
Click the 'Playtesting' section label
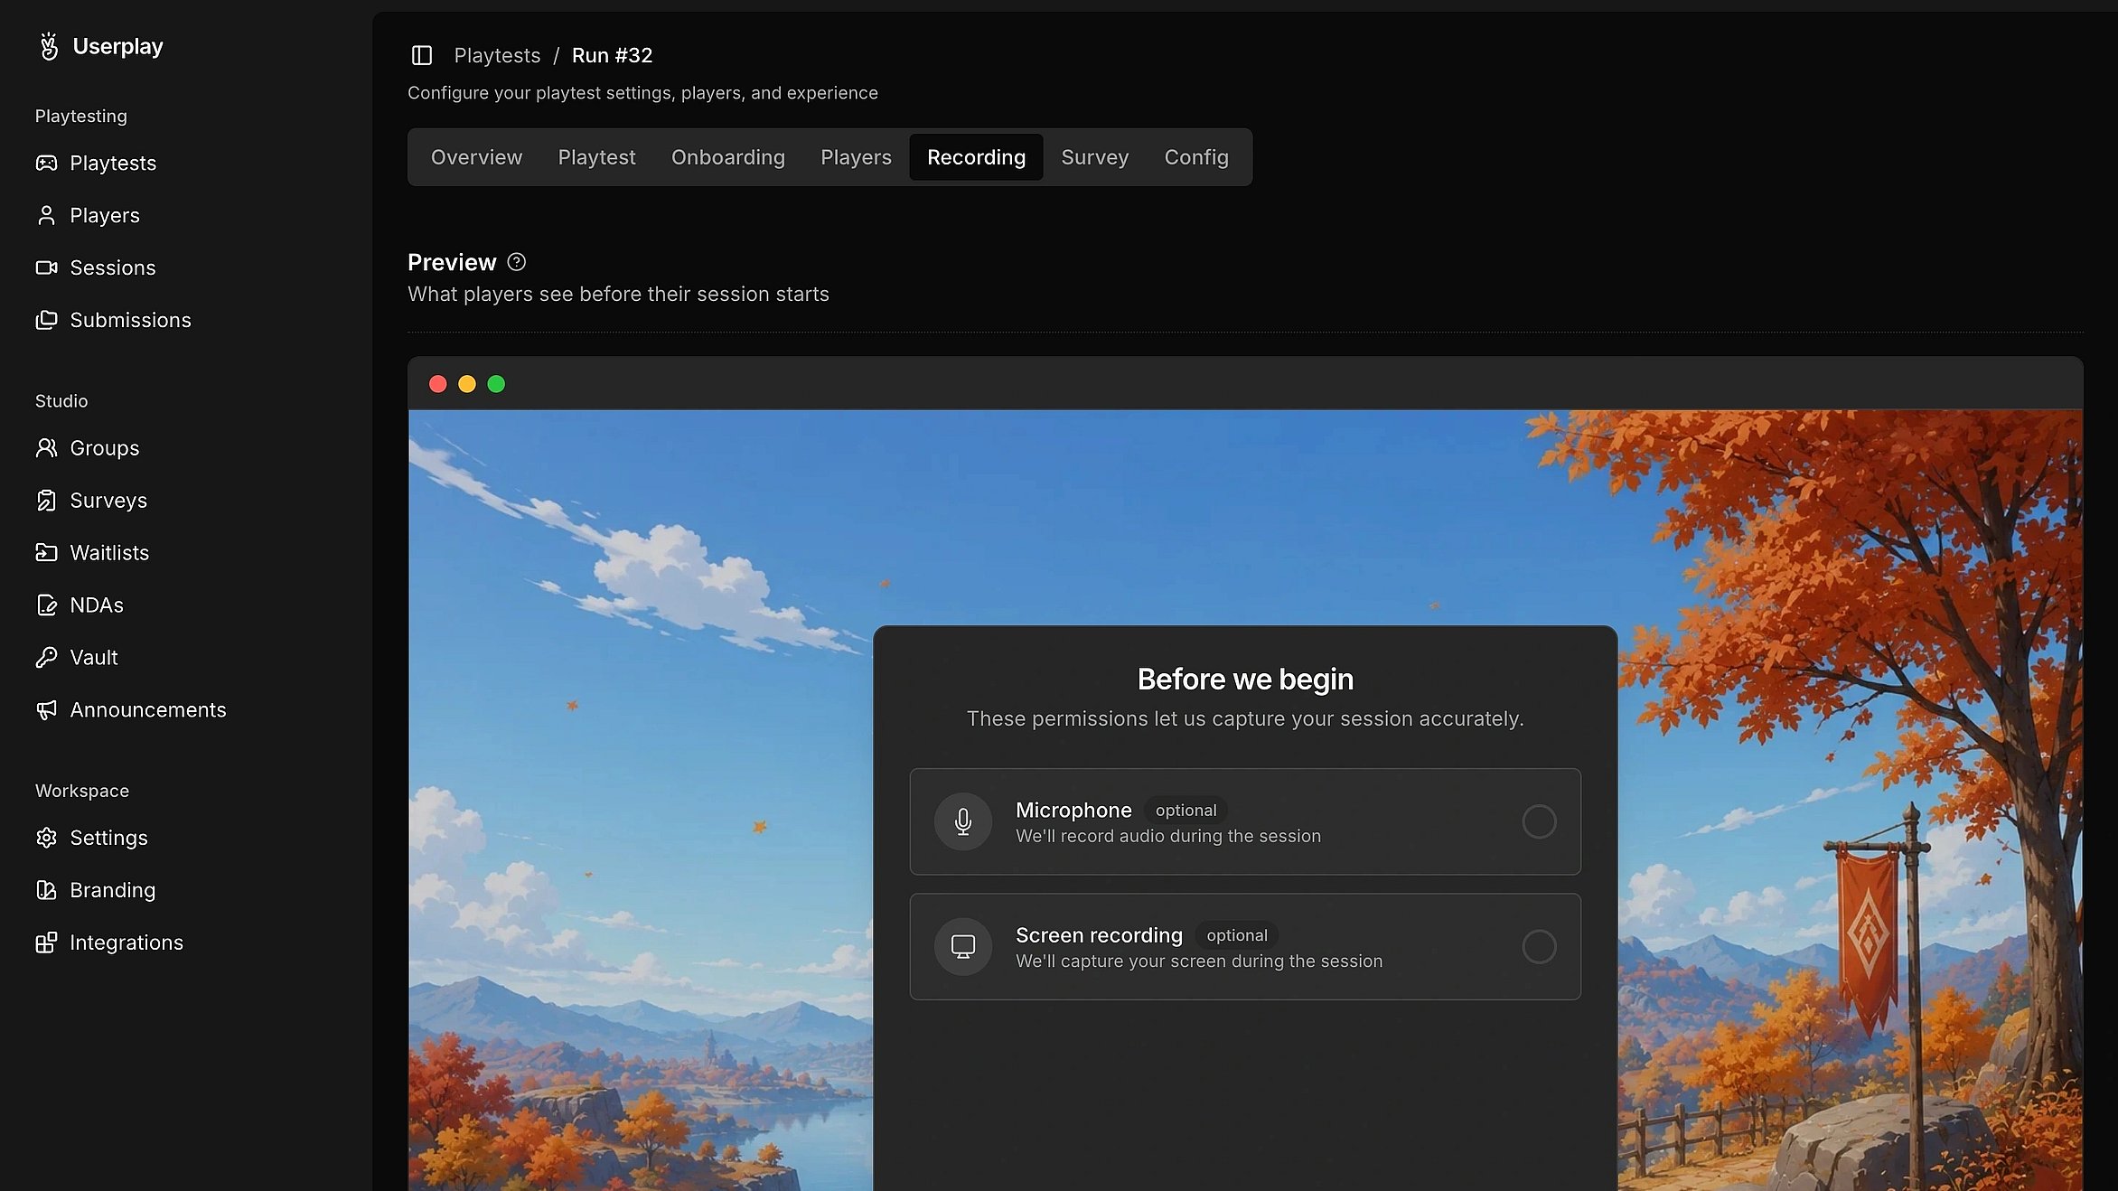[81, 116]
